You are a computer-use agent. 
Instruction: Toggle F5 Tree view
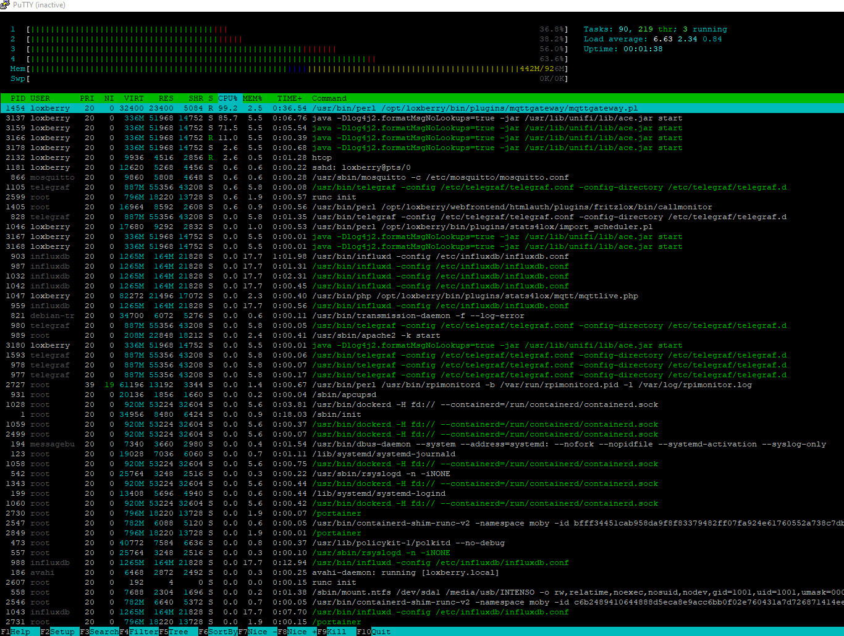point(178,632)
